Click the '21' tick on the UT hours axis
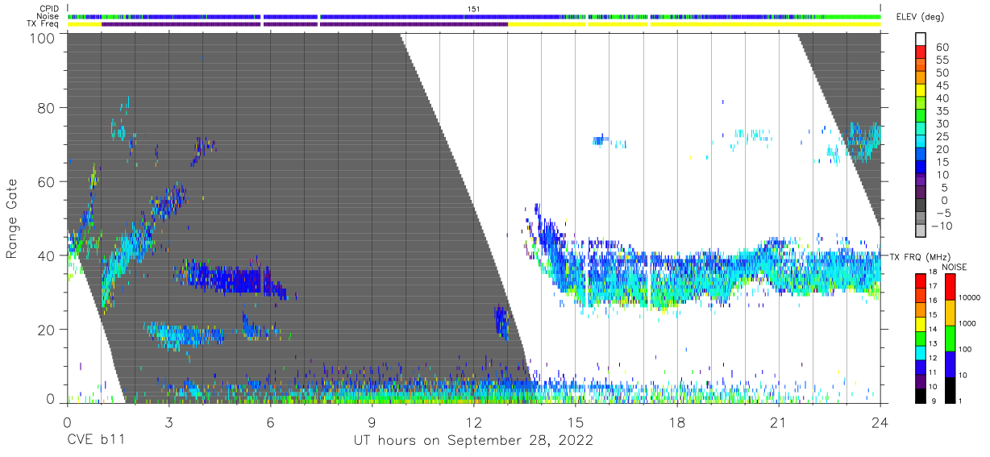 pos(778,421)
